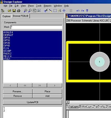Viewport: 111px width, 118px height.
Task: Select RAD0.2 in the component list
Action: [x=32, y=54]
